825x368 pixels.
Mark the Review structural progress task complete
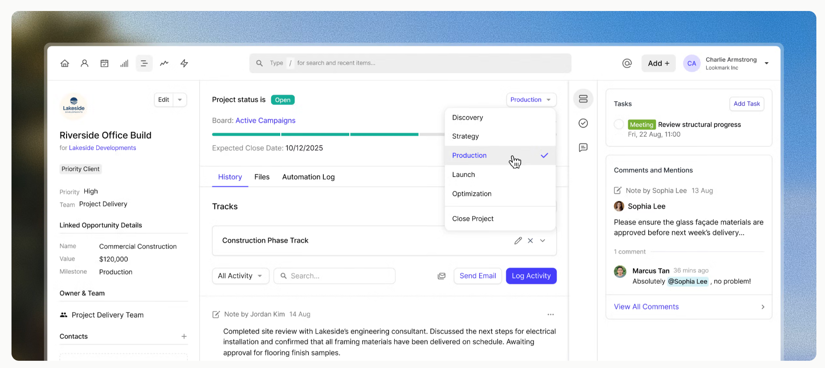pyautogui.click(x=619, y=124)
